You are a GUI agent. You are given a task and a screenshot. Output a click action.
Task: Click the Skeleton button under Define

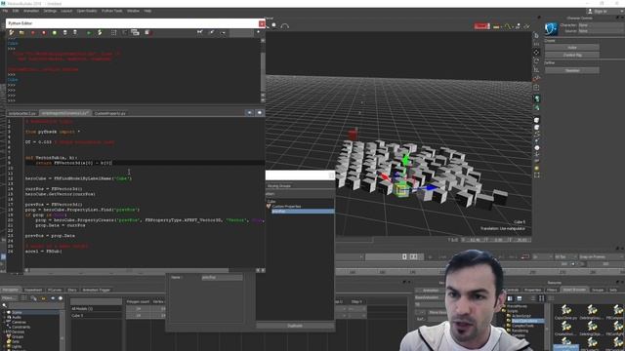coord(572,70)
